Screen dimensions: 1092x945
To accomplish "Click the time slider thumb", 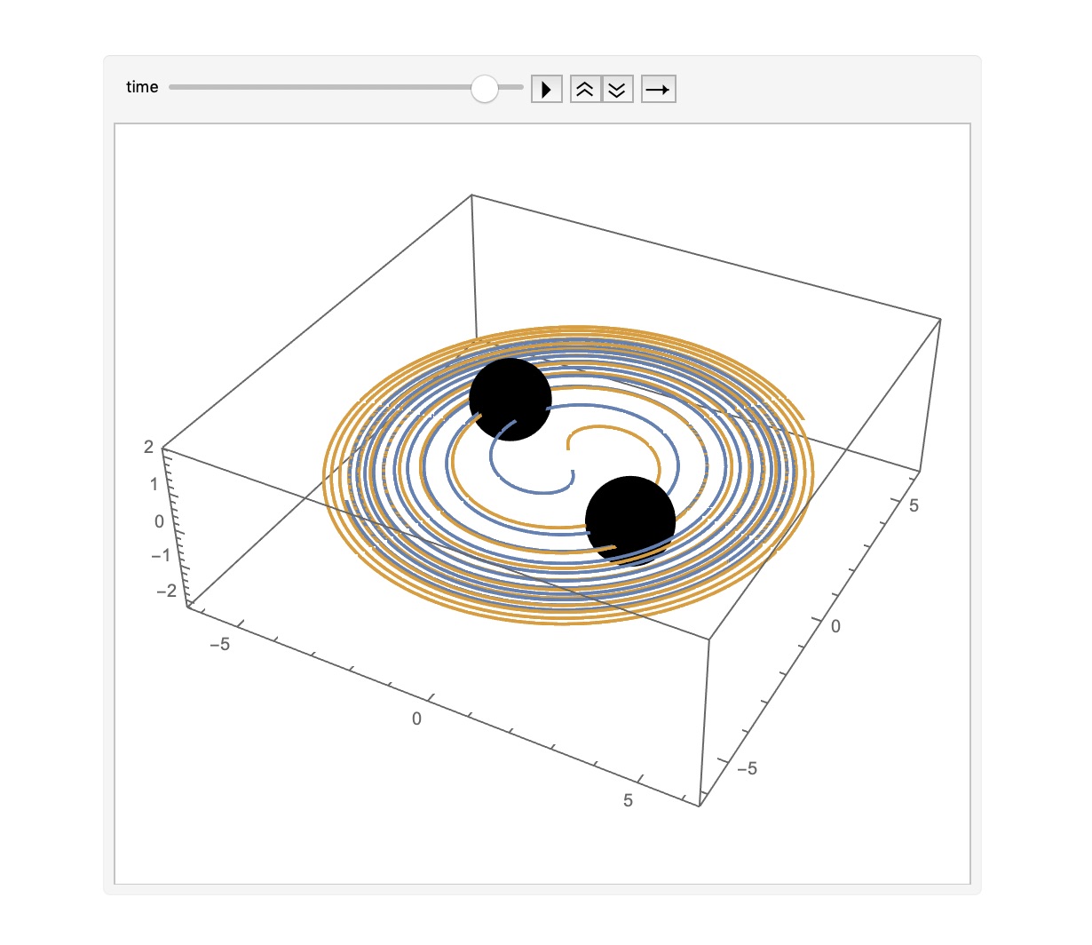I will 485,88.
